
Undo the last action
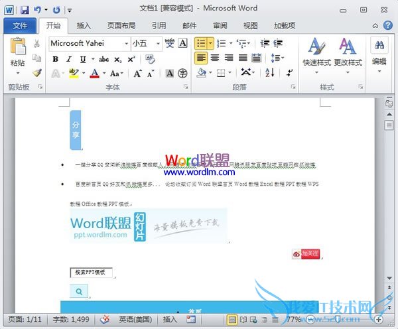37,10
